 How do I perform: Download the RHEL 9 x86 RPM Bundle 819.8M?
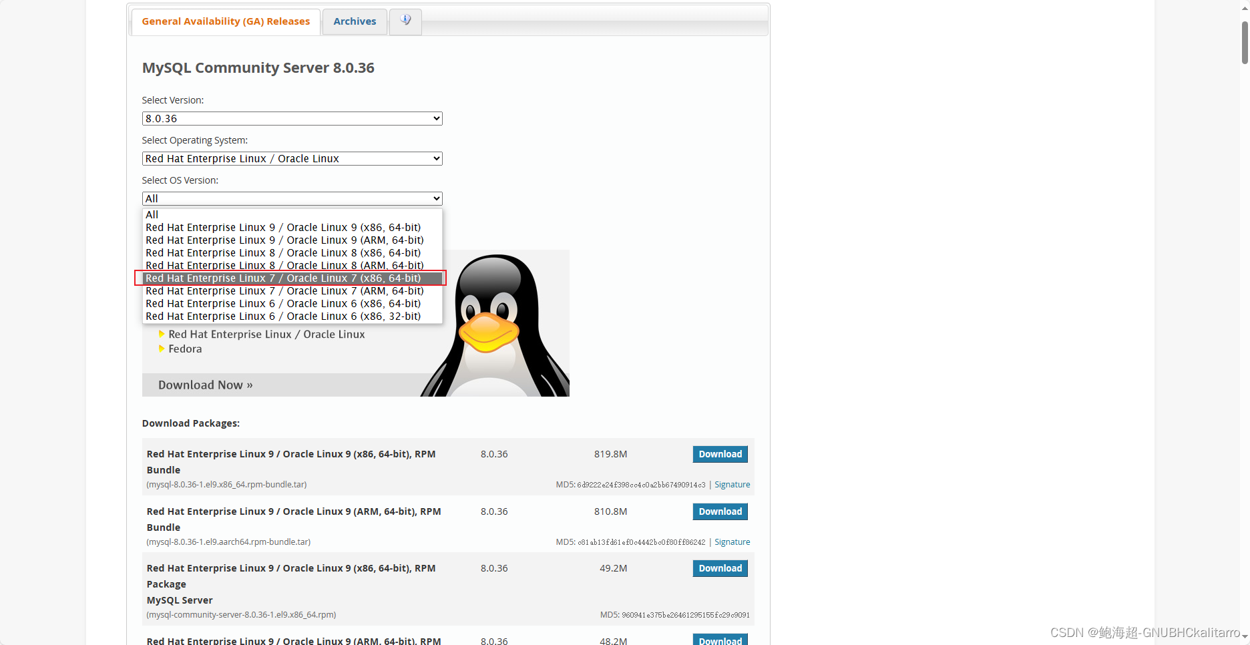[x=720, y=454]
